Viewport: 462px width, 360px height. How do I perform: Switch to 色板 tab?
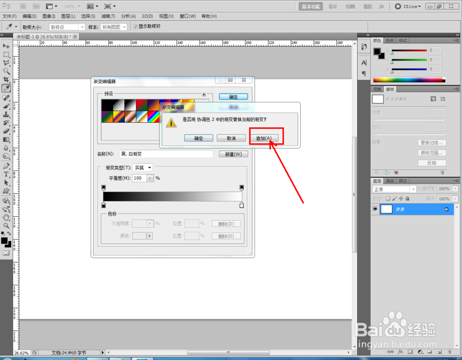point(389,41)
